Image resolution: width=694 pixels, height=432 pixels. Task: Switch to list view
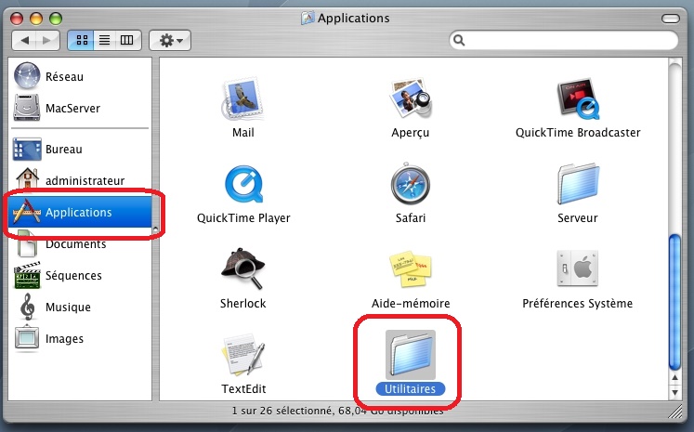104,40
